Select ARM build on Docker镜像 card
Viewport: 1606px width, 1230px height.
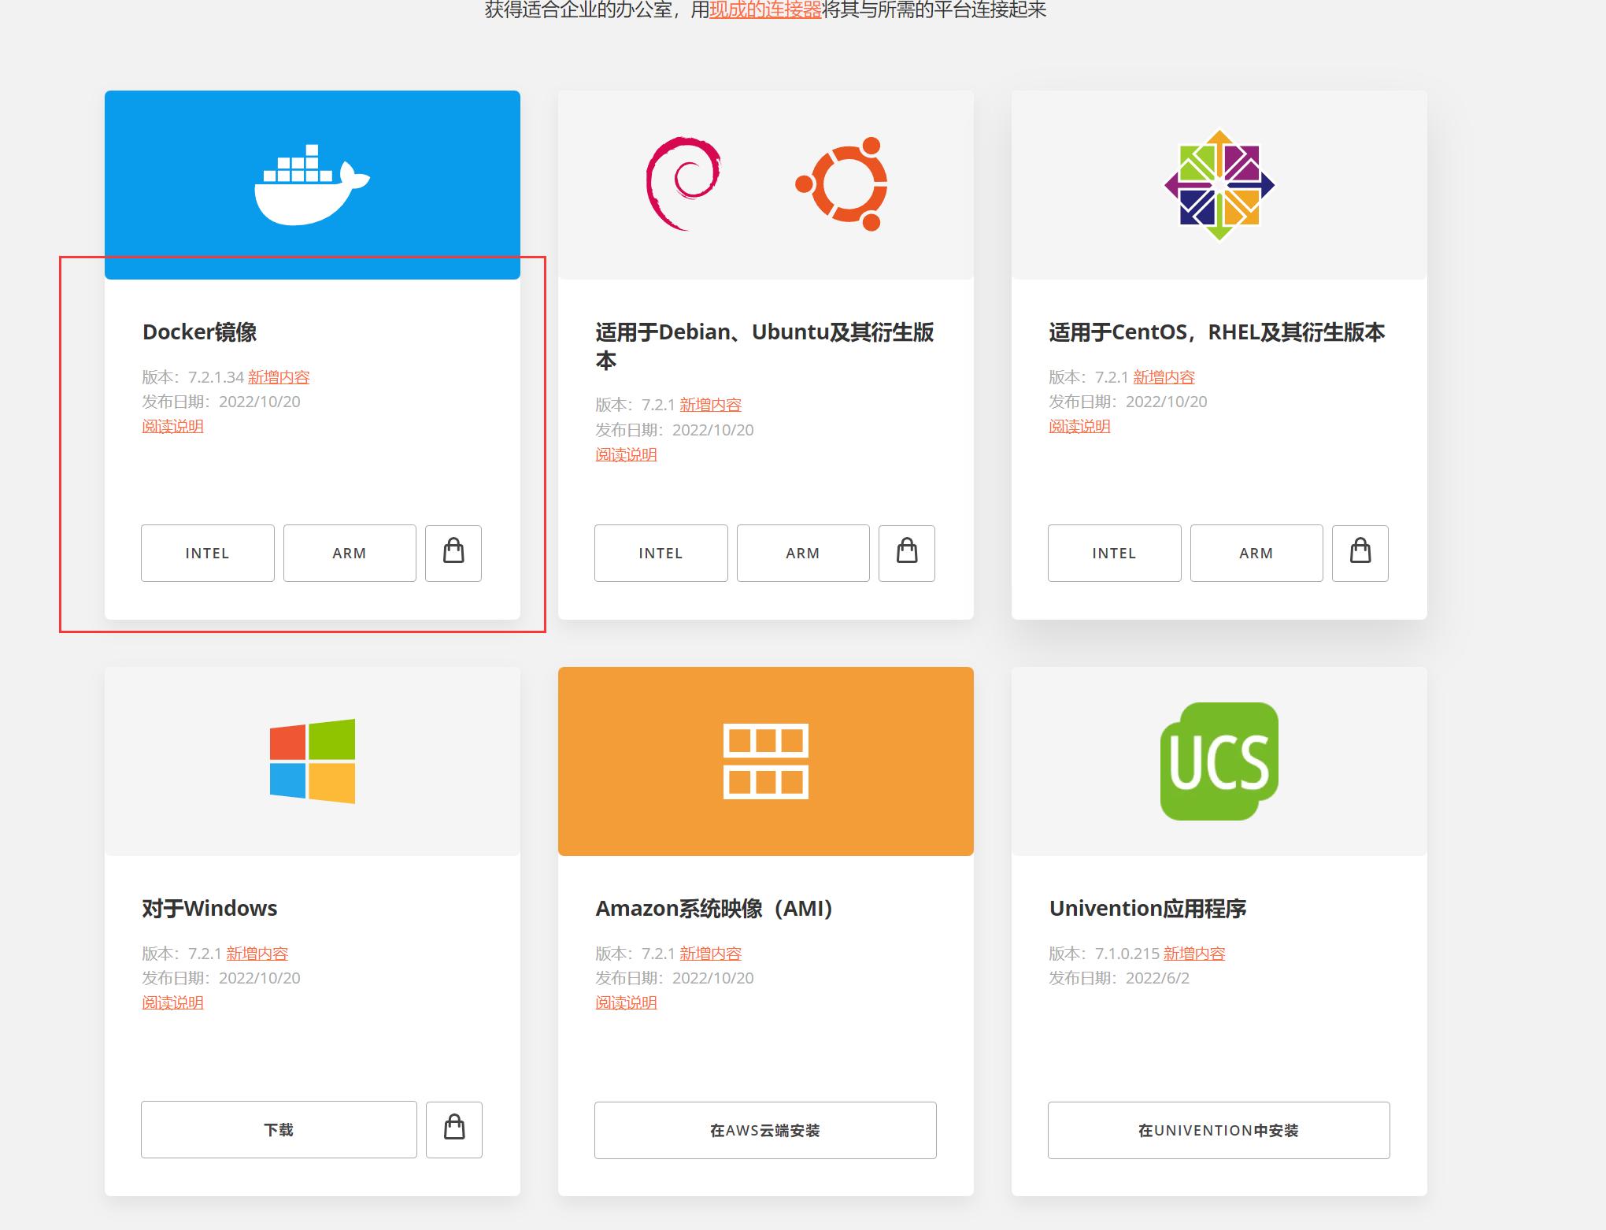349,553
